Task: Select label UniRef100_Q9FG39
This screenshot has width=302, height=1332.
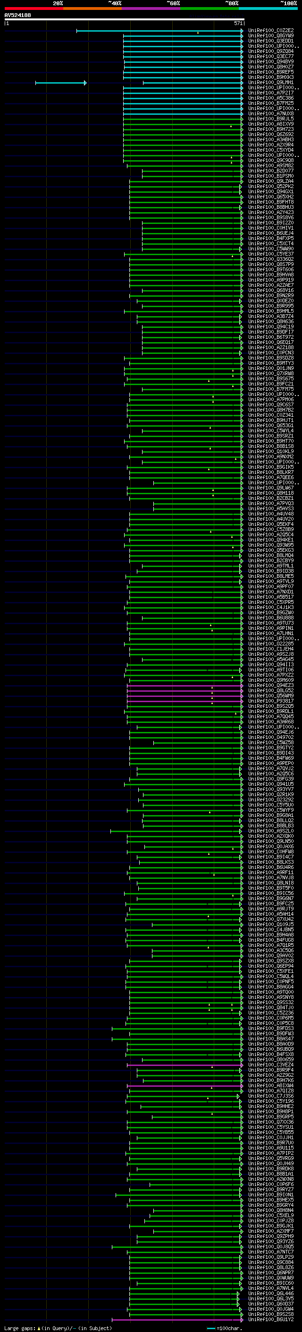Action: tap(270, 779)
